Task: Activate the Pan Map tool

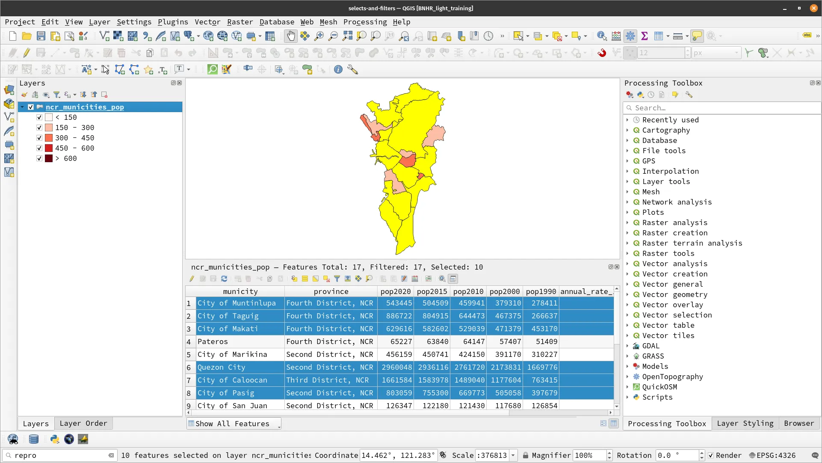Action: click(291, 36)
